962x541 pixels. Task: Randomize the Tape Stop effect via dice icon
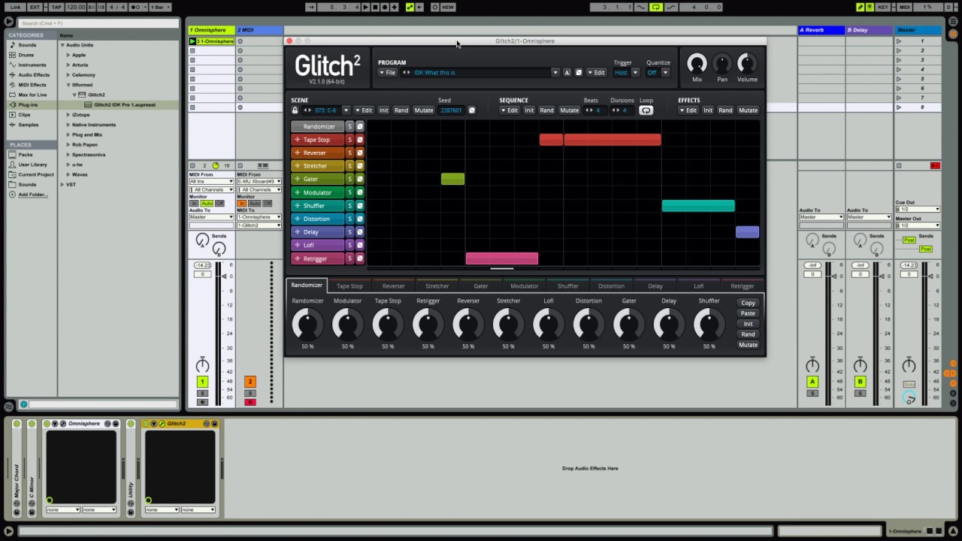360,140
